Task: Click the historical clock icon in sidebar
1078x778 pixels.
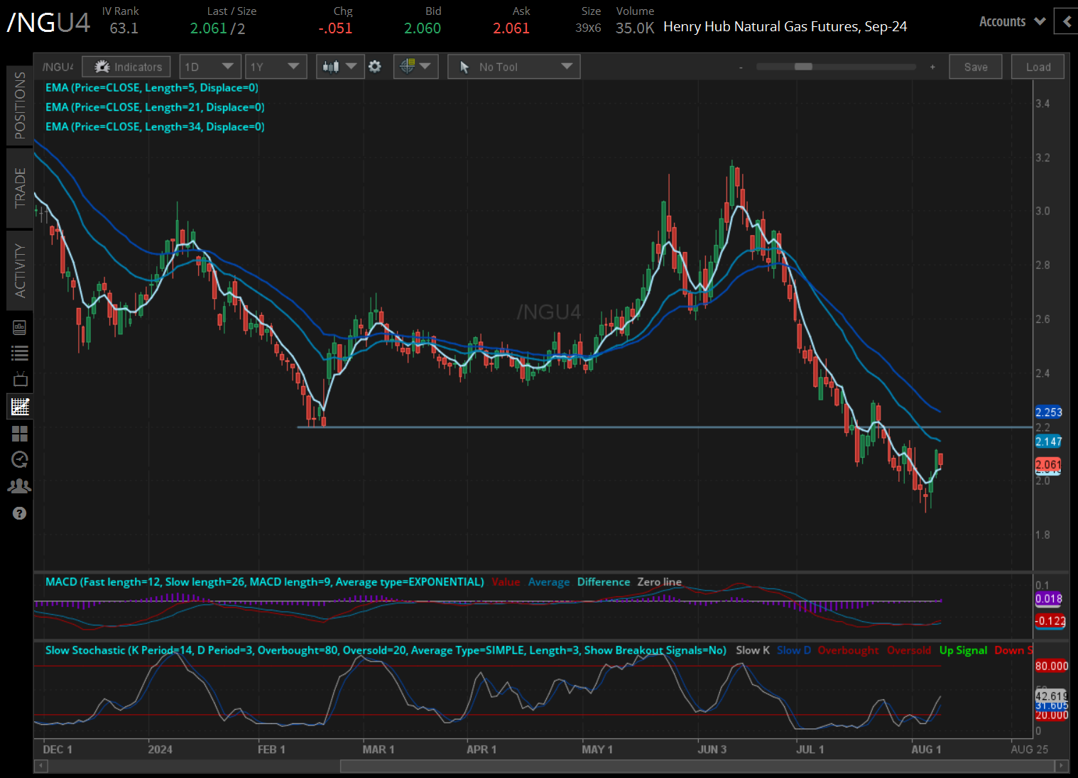Action: pos(20,459)
